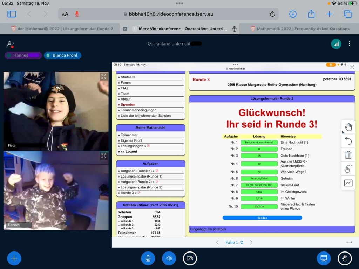The height and width of the screenshot is (269, 359).
Task: Open the Spenden link
Action: [x=128, y=104]
